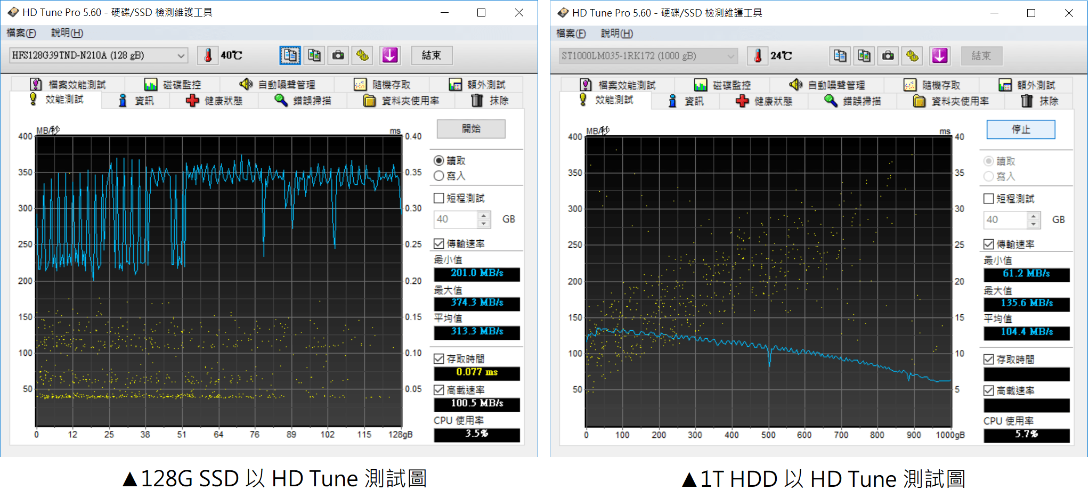Image resolution: width=1089 pixels, height=498 pixels.
Task: Decrease short-stroke GB value in left window
Action: [484, 223]
